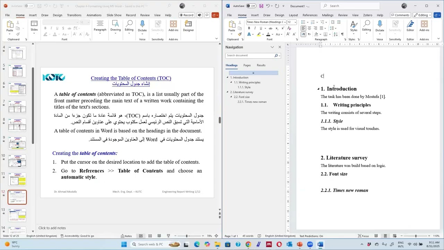Close the Navigation pane
The image size is (444, 250).
(280, 47)
